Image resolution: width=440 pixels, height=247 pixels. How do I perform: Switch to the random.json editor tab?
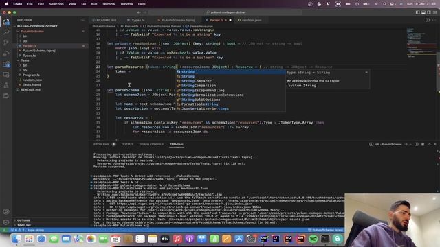pyautogui.click(x=251, y=20)
